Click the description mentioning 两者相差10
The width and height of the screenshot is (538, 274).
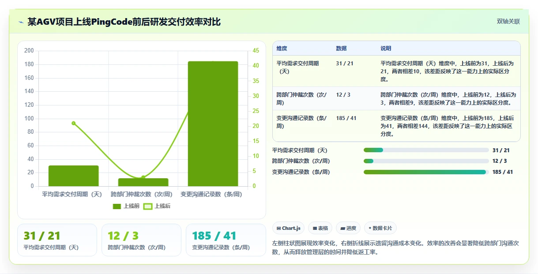(448, 71)
